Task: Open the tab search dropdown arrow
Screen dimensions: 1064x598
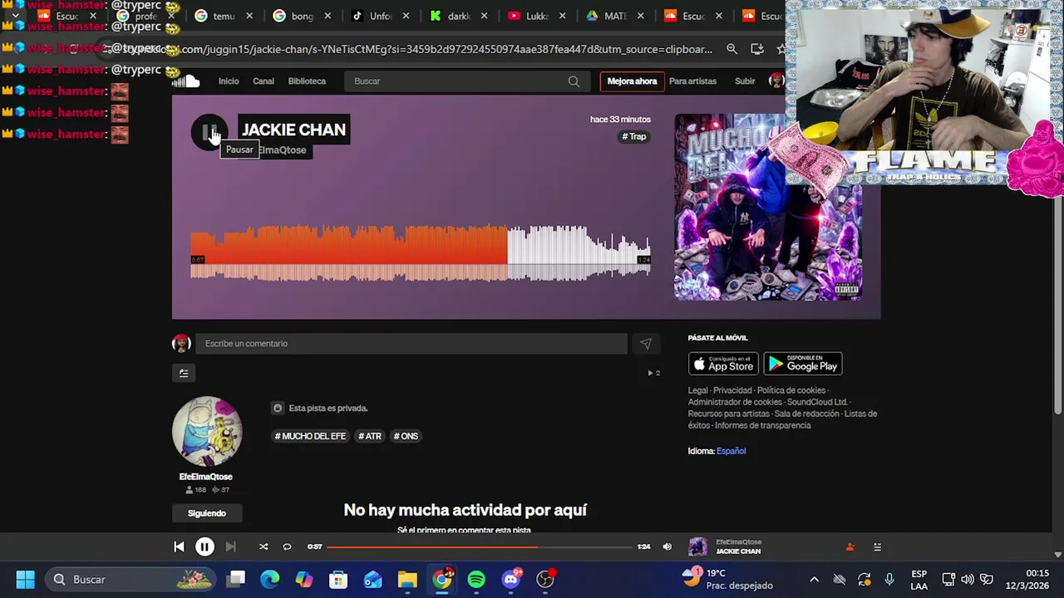Action: click(x=15, y=16)
